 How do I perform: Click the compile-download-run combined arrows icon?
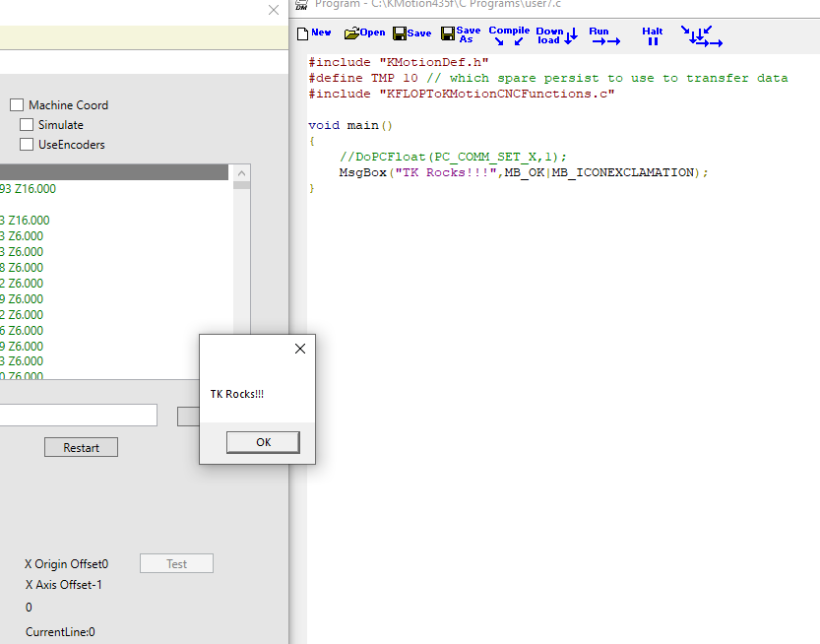701,36
